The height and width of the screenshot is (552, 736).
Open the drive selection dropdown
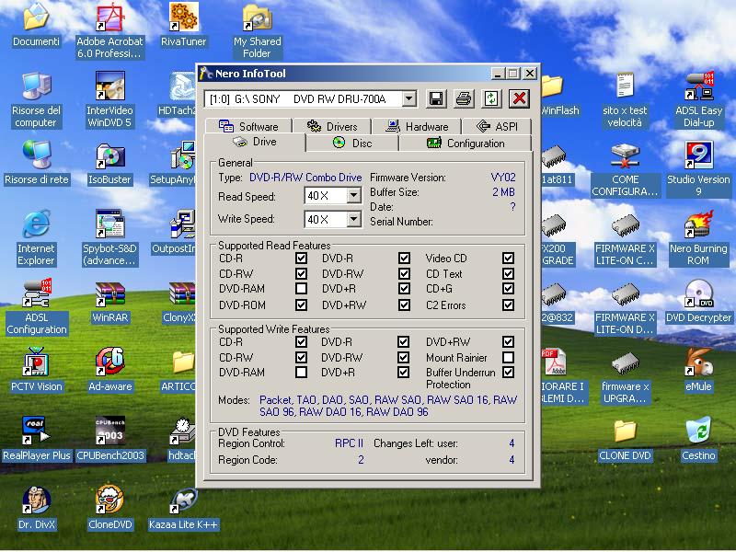point(409,99)
